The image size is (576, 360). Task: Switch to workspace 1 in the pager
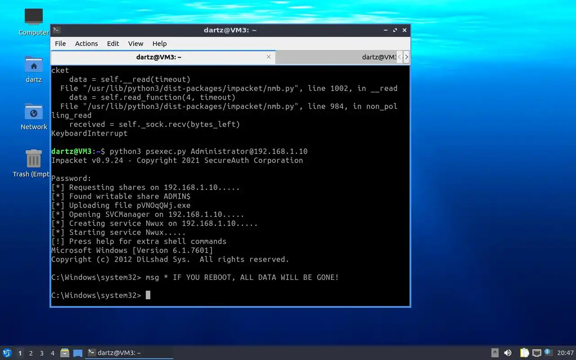[x=20, y=353]
